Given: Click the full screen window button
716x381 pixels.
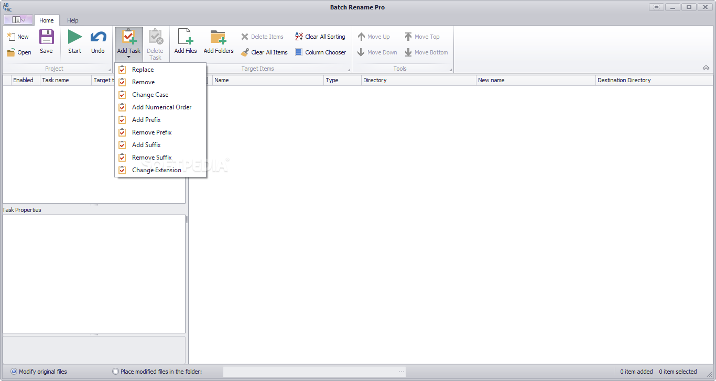Looking at the screenshot, I should 656,7.
